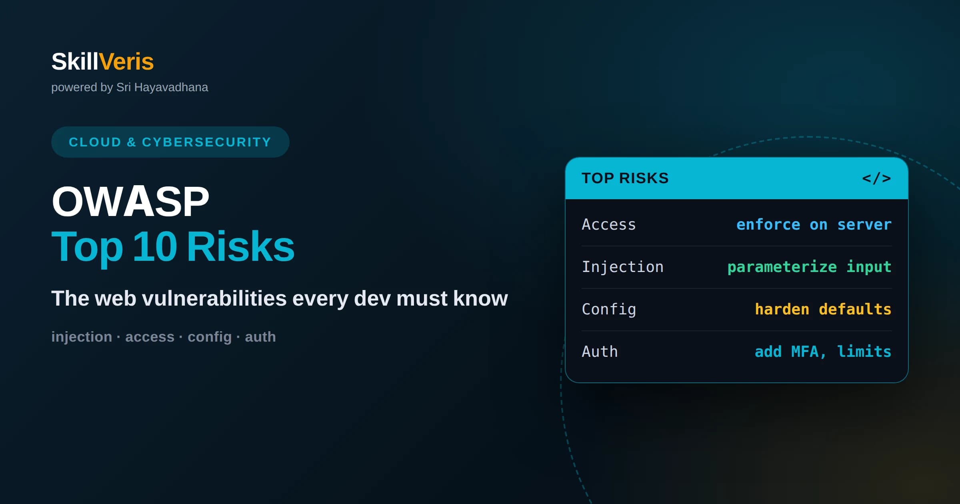Click the subtitle about web vulnerabilities
Image resolution: width=960 pixels, height=504 pixels.
click(280, 298)
